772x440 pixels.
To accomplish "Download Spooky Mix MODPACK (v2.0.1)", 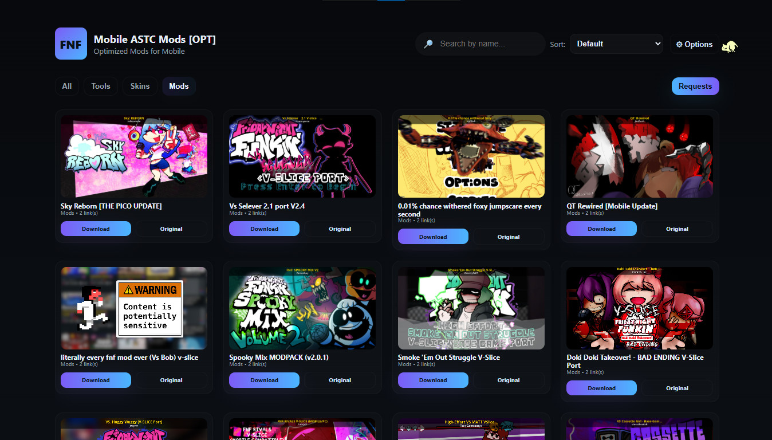I will tap(264, 380).
